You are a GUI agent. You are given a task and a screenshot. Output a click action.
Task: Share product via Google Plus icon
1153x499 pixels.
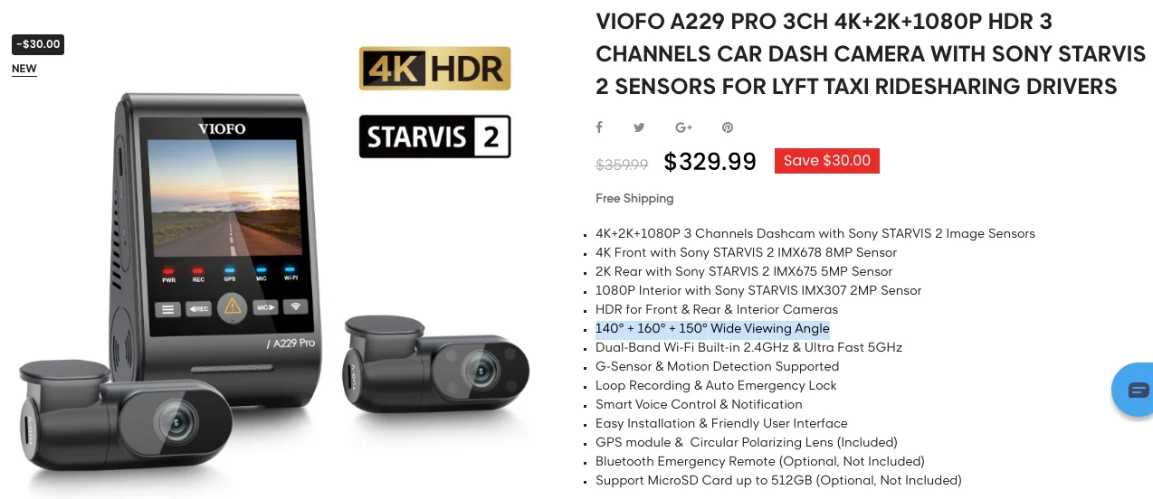[x=683, y=127]
